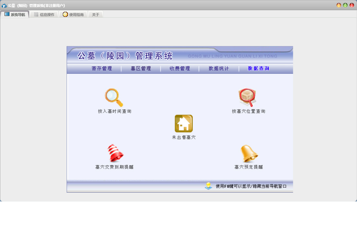
Task: Click the 未出售墓穴 label
Action: point(184,137)
